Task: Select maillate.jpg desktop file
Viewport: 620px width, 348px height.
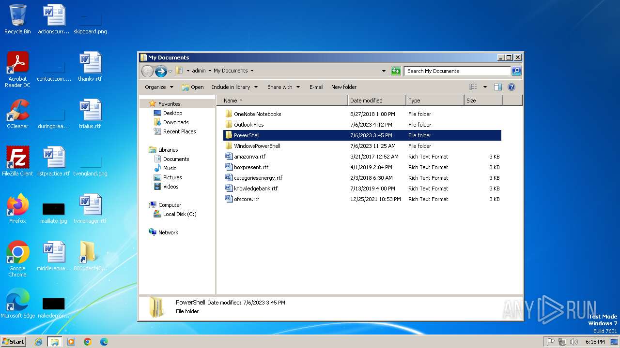Action: 54,213
